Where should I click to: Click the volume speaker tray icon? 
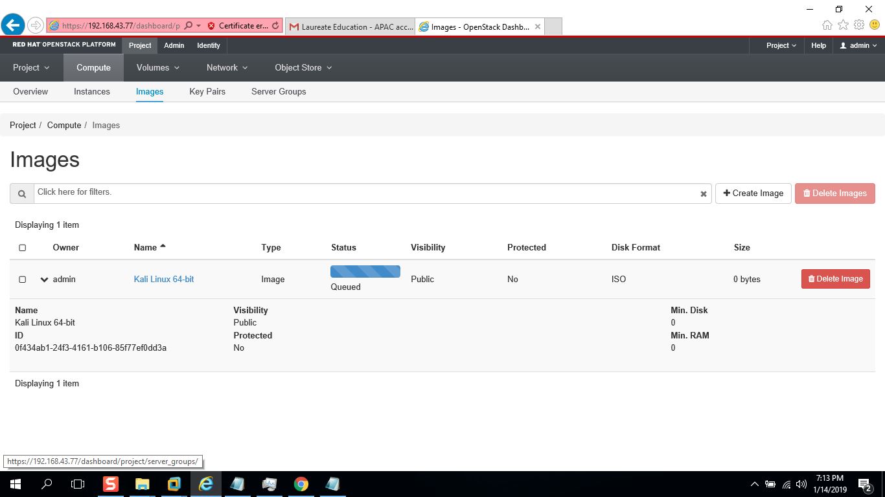801,484
